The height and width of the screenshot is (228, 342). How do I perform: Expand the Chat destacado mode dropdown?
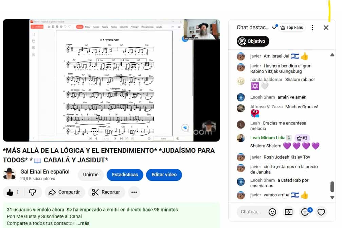[274, 28]
